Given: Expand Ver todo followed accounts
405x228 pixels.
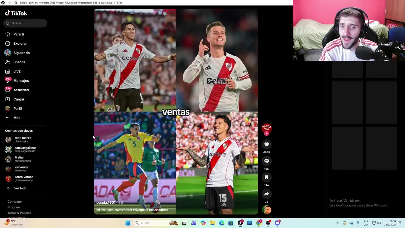Looking at the screenshot, I should point(16,188).
